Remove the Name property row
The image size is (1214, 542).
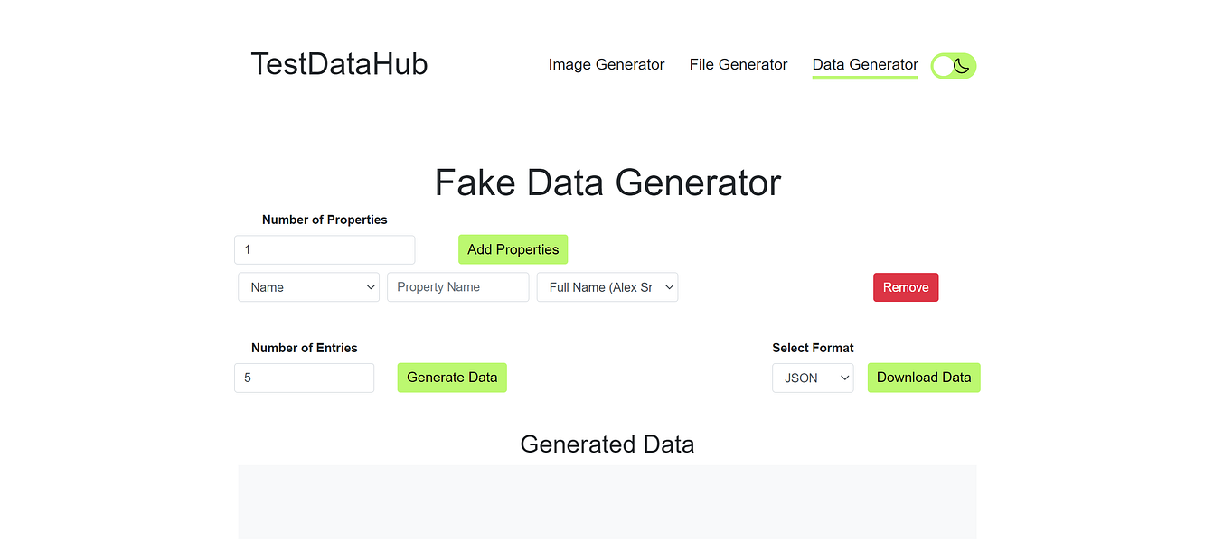tap(905, 286)
